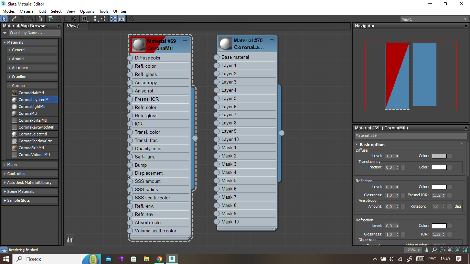Click the taskbar volume speaker icon
Screen dimensions: 470x264
(391, 259)
